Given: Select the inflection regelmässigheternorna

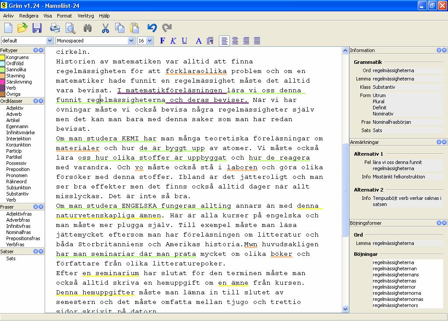Looking at the screenshot, I should pos(397,293).
